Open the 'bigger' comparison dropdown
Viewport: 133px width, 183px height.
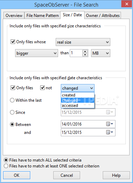36,53
